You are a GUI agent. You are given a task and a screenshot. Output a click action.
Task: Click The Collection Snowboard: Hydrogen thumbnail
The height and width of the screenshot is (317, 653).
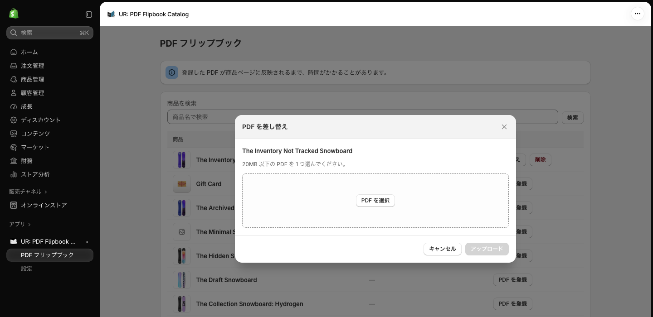[x=182, y=304]
